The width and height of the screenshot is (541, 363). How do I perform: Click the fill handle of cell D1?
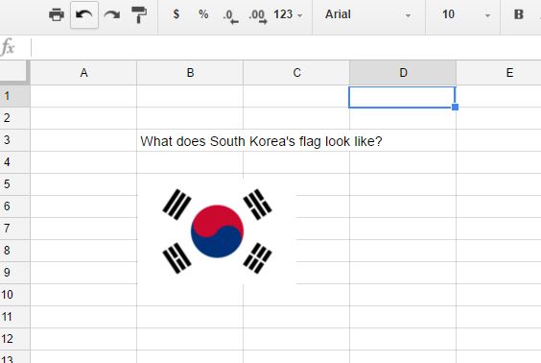pos(455,107)
